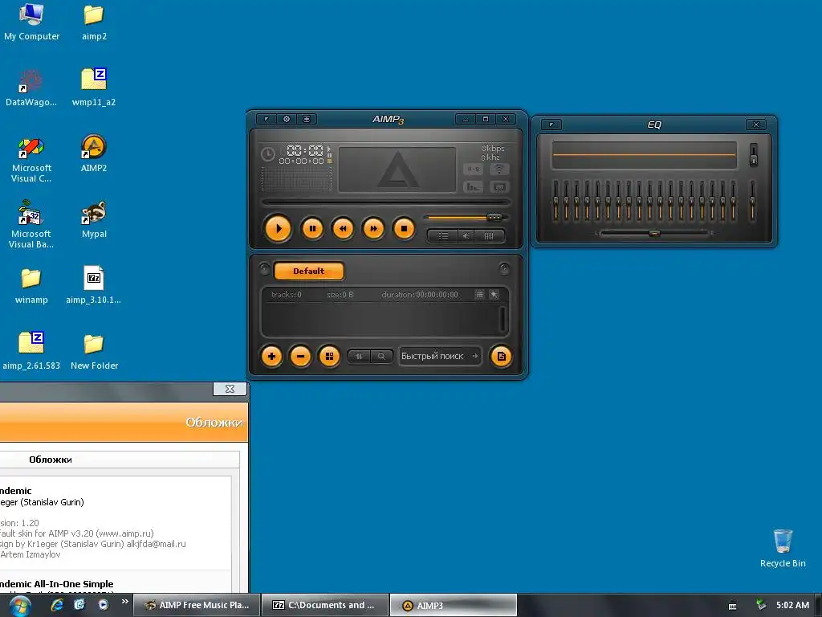This screenshot has height=617, width=822.
Task: Mute sound with the speaker button
Action: (x=466, y=236)
